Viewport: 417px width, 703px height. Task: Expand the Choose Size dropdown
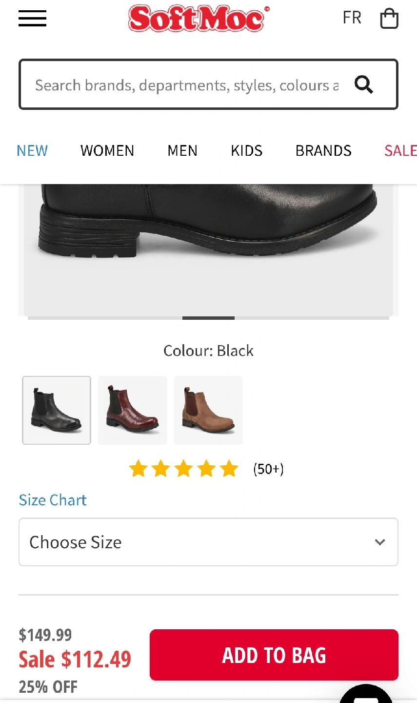(x=208, y=542)
